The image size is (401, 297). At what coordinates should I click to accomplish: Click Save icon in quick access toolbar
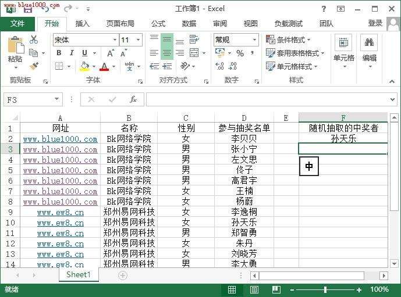coord(28,9)
